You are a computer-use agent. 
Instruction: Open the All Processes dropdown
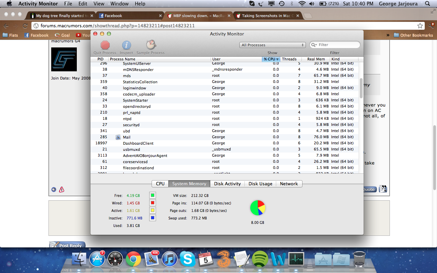(272, 45)
